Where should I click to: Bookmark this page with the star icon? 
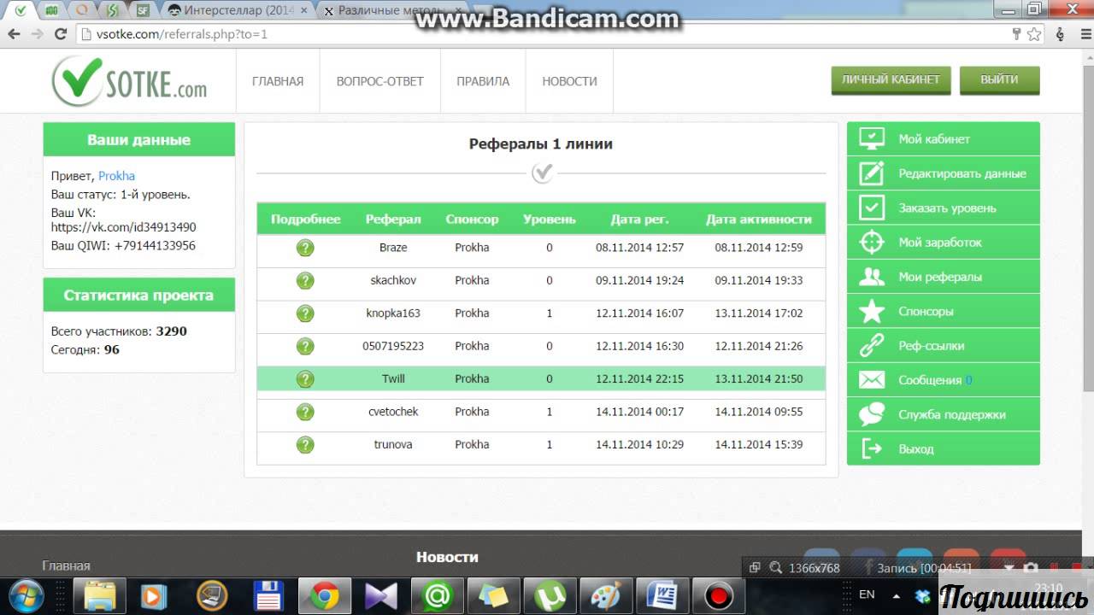point(1034,34)
